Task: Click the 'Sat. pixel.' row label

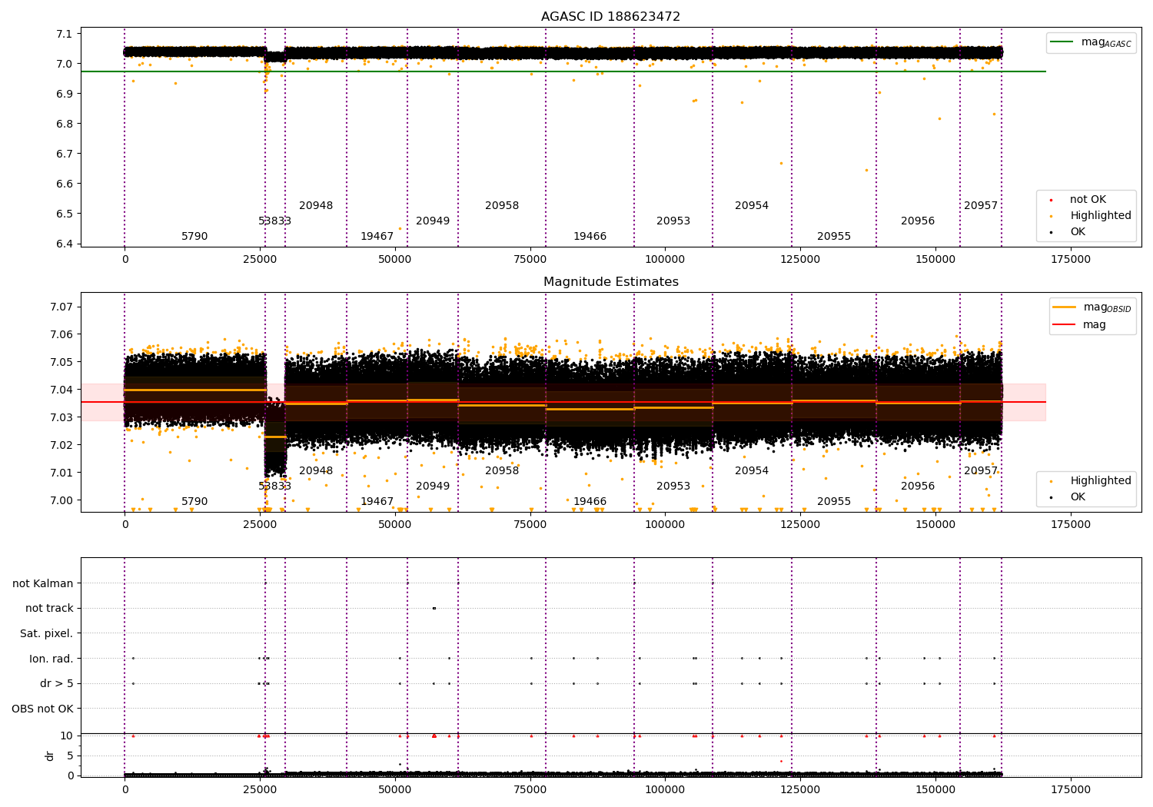Action: [x=47, y=634]
